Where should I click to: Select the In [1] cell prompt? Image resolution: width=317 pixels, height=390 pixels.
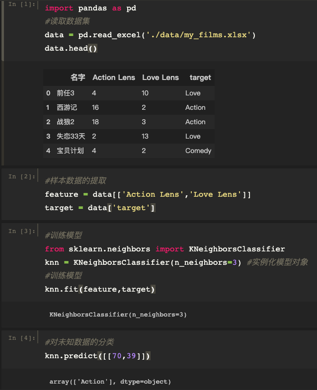point(22,4)
